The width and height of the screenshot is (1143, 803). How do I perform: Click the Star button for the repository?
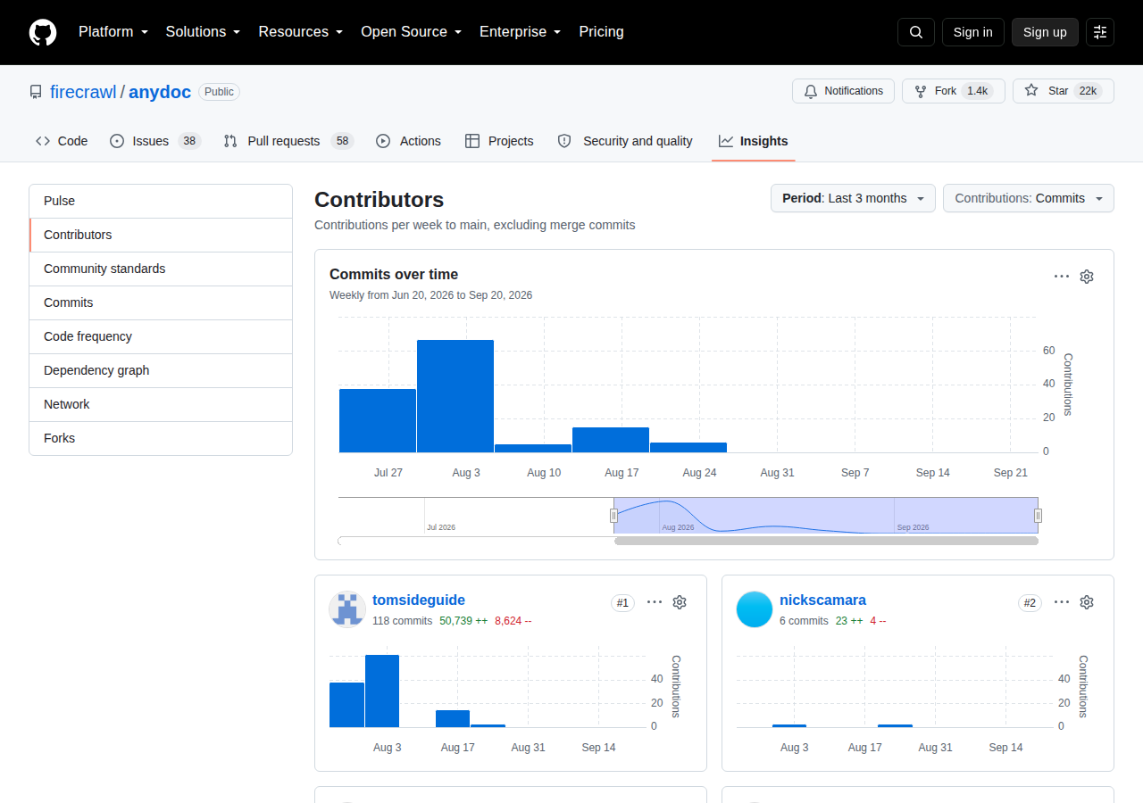[1064, 91]
